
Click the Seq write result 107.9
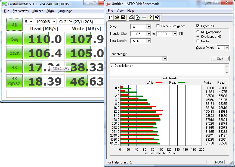85,39
